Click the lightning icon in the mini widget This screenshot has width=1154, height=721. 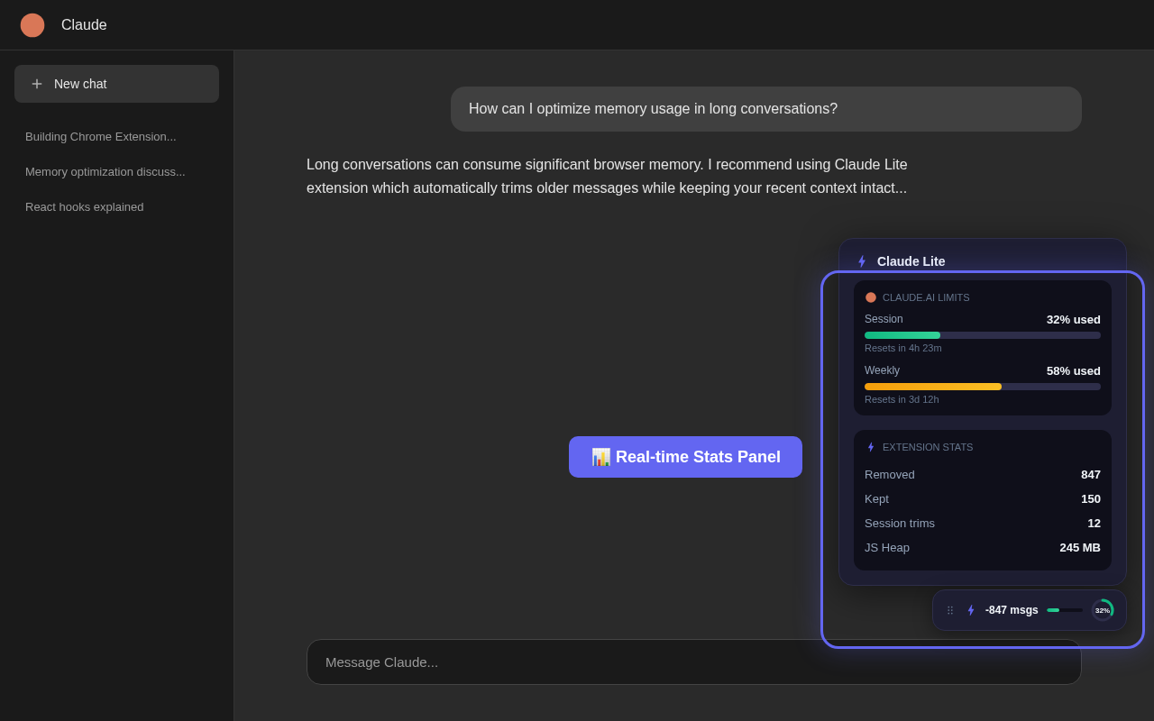pos(971,610)
